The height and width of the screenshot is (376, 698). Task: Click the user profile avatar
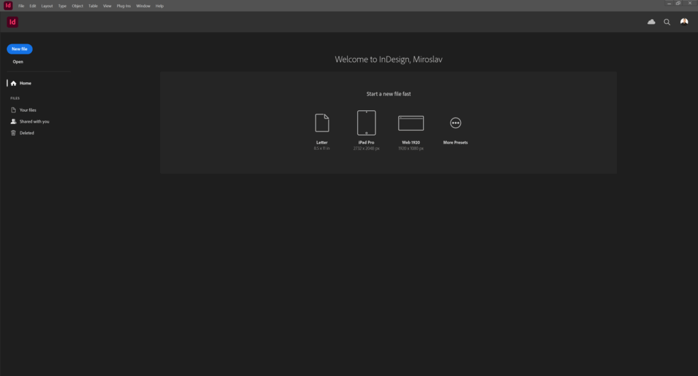[684, 22]
